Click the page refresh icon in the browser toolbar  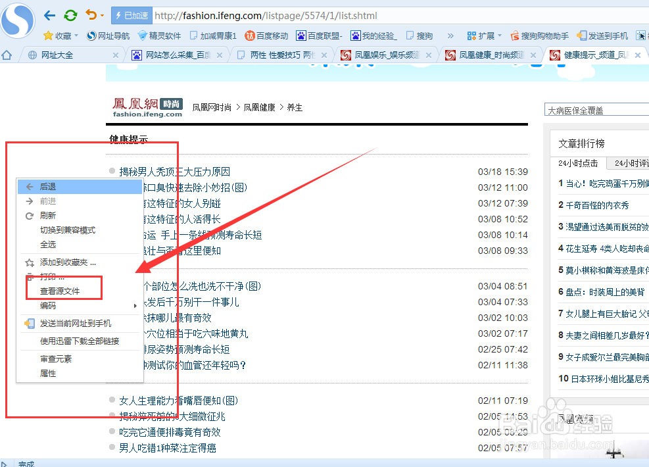(70, 14)
